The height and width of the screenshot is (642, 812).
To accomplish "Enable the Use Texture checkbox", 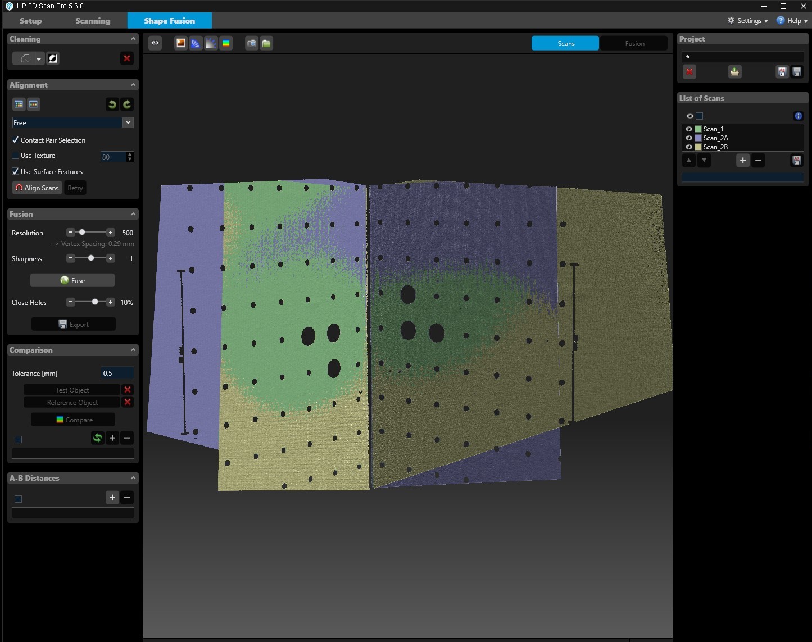I will coord(16,156).
